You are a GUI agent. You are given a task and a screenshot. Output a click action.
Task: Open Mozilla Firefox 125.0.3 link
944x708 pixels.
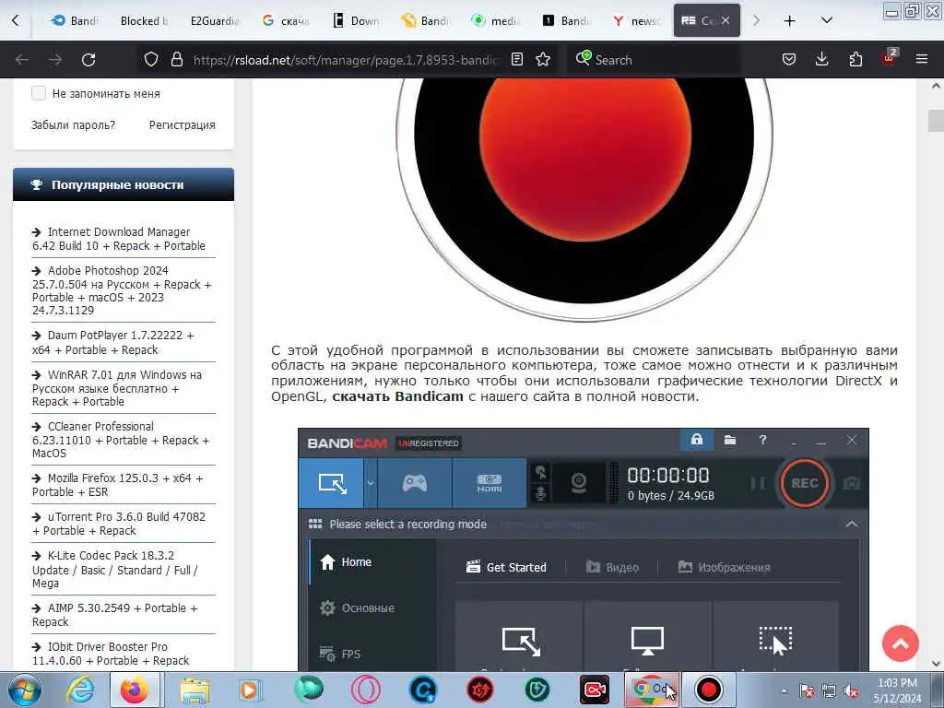tap(117, 485)
